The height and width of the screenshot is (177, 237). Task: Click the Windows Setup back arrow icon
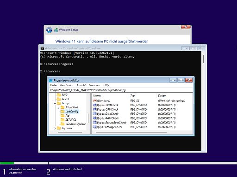coord(49,30)
